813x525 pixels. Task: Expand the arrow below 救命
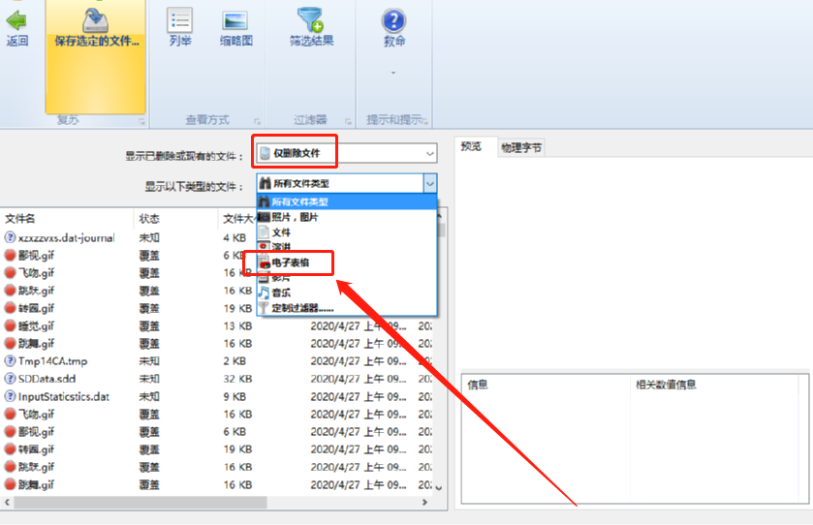[x=393, y=73]
